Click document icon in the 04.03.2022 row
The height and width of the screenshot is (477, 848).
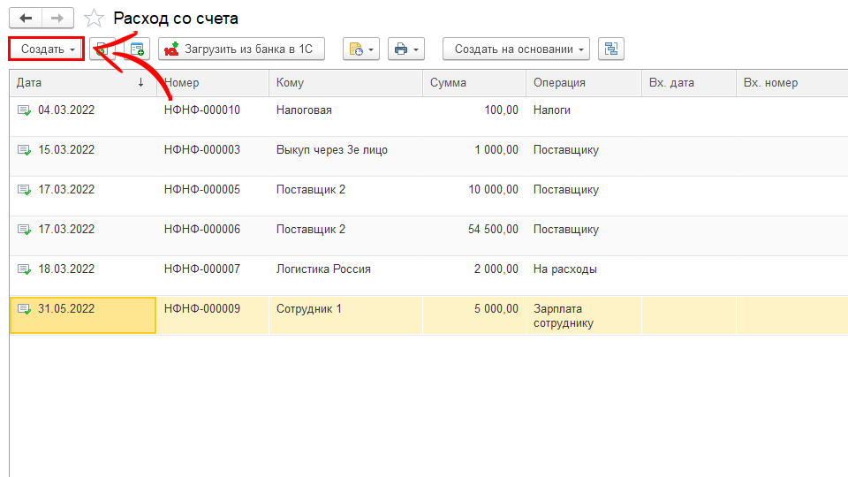click(x=24, y=110)
